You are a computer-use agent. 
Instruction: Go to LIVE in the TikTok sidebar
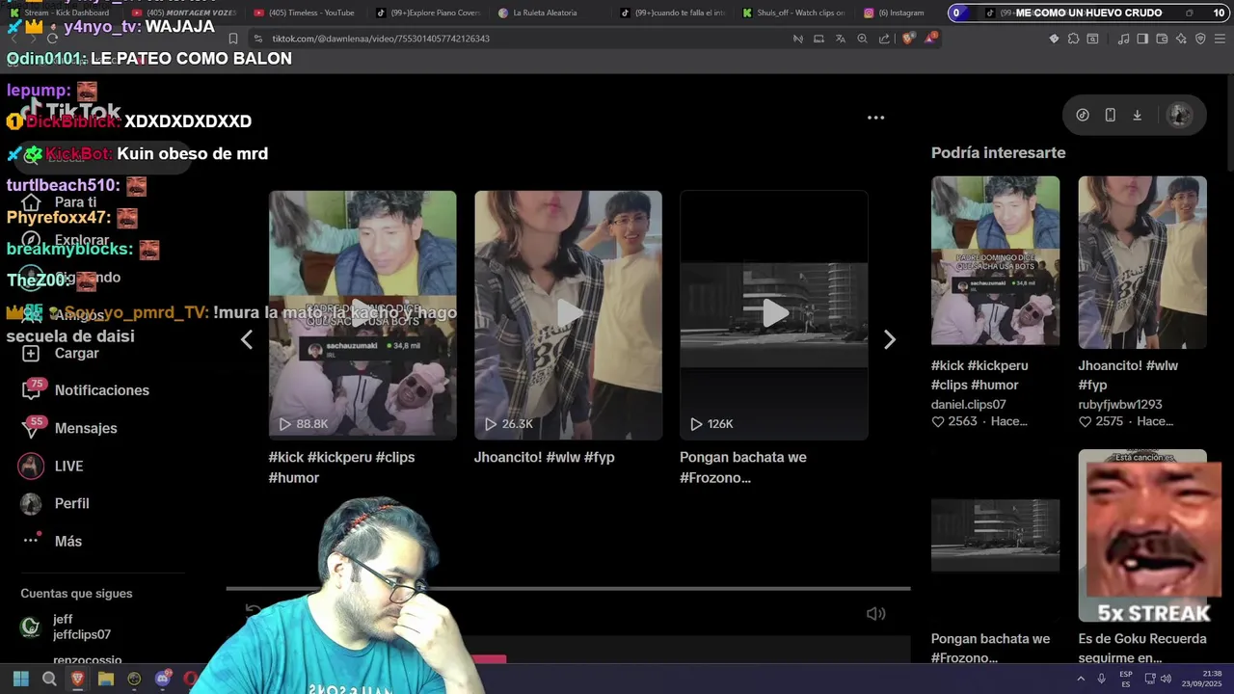pos(51,466)
